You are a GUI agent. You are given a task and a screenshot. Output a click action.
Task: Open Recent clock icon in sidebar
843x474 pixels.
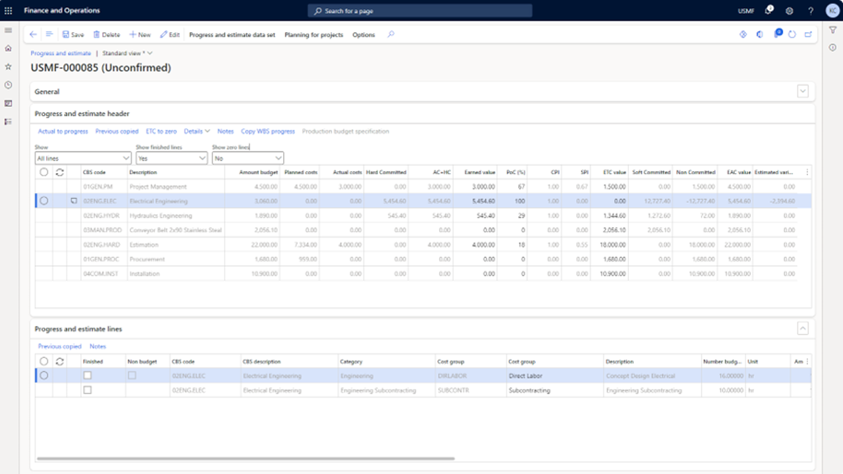(x=9, y=85)
